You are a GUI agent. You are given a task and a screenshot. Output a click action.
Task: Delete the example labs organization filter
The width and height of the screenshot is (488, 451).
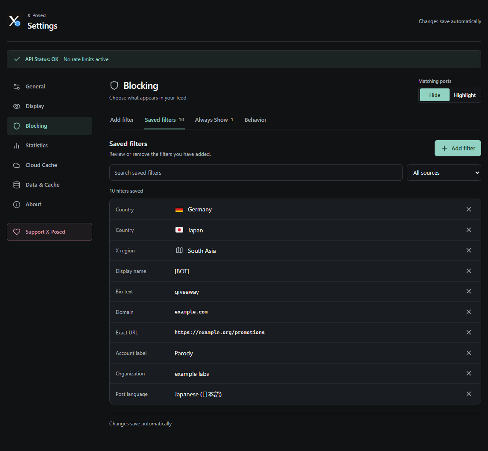click(469, 374)
